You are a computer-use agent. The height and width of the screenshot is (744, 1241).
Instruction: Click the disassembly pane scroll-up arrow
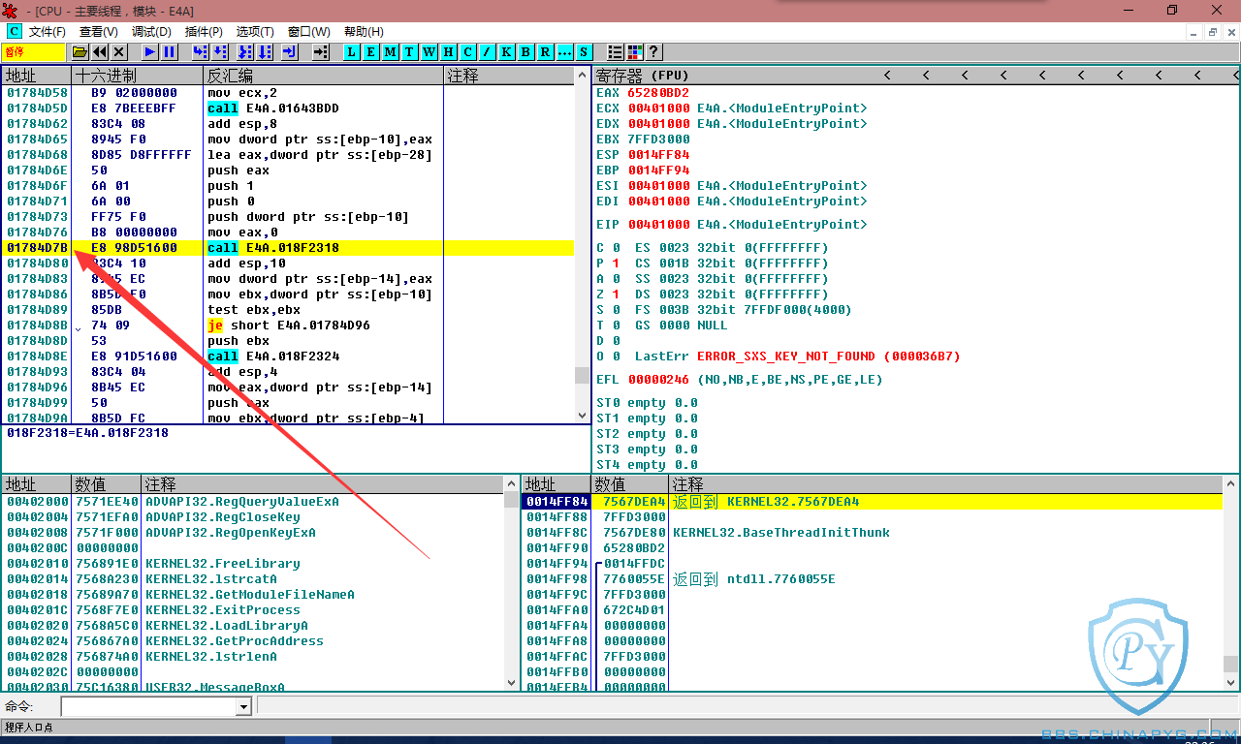(x=582, y=76)
